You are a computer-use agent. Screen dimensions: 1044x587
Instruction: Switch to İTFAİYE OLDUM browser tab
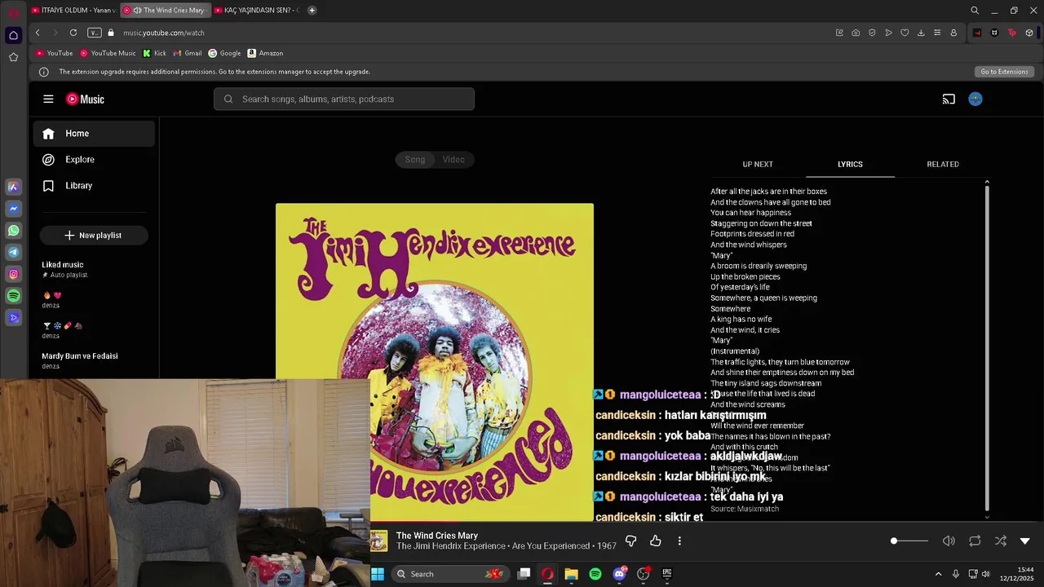(73, 11)
